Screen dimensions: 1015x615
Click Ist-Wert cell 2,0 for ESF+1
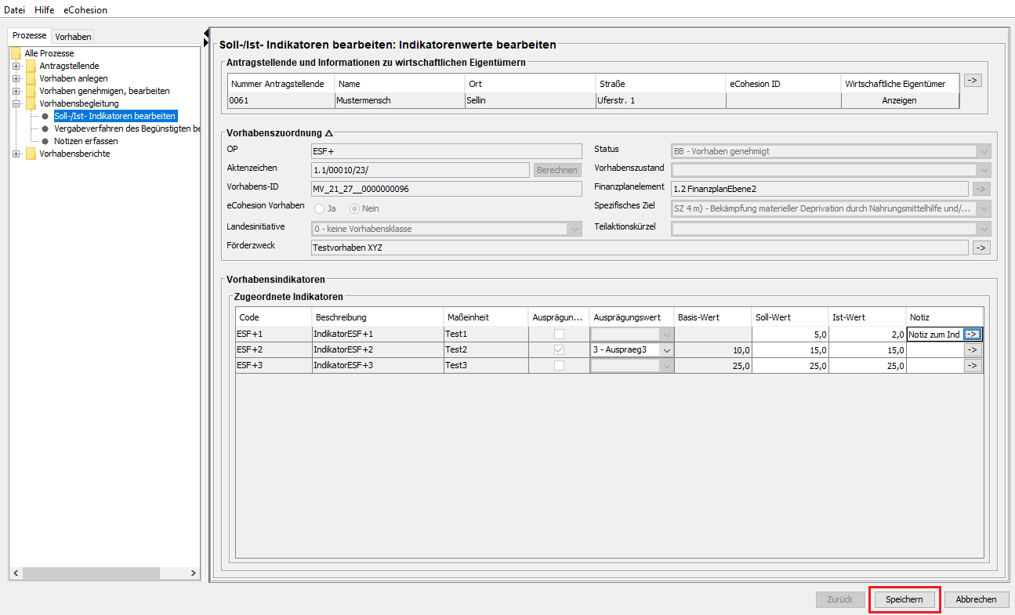tap(868, 335)
